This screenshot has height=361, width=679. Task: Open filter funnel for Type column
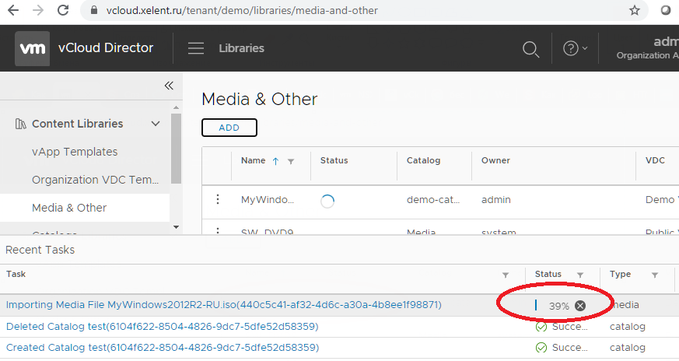coord(655,275)
